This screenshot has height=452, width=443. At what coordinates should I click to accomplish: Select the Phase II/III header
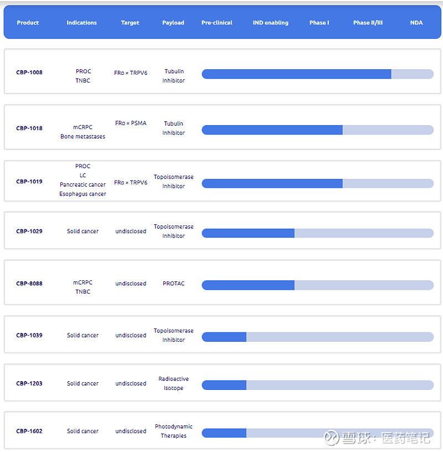368,23
